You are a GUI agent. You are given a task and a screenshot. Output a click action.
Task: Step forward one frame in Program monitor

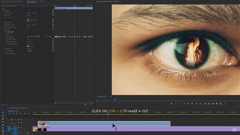point(196,103)
